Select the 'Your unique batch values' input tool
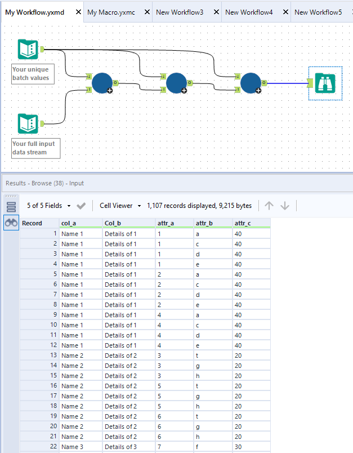This screenshot has height=453, width=353. (28, 49)
